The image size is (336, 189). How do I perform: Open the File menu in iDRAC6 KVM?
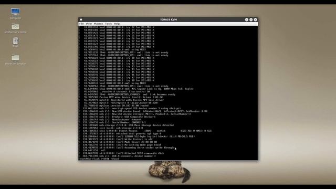81,24
